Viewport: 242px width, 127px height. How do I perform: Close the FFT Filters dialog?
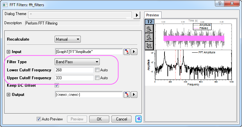(x=232, y=3)
